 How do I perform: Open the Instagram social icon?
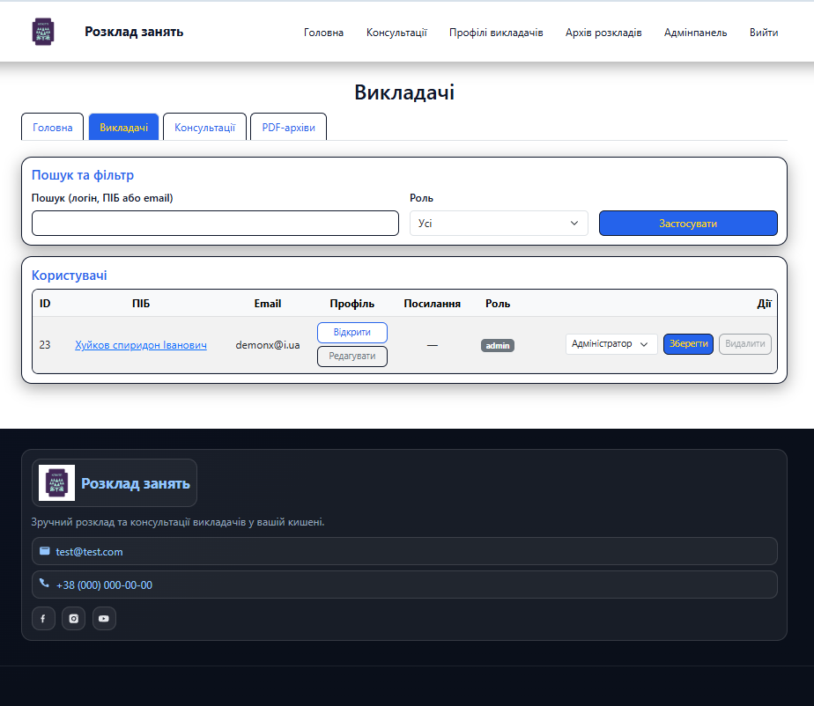[x=74, y=619]
